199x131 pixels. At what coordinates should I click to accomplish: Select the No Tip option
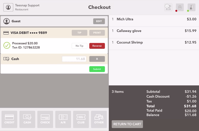pos(79,46)
